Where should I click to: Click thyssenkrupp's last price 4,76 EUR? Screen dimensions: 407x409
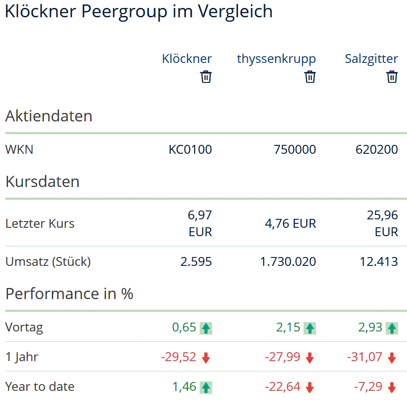tap(290, 223)
